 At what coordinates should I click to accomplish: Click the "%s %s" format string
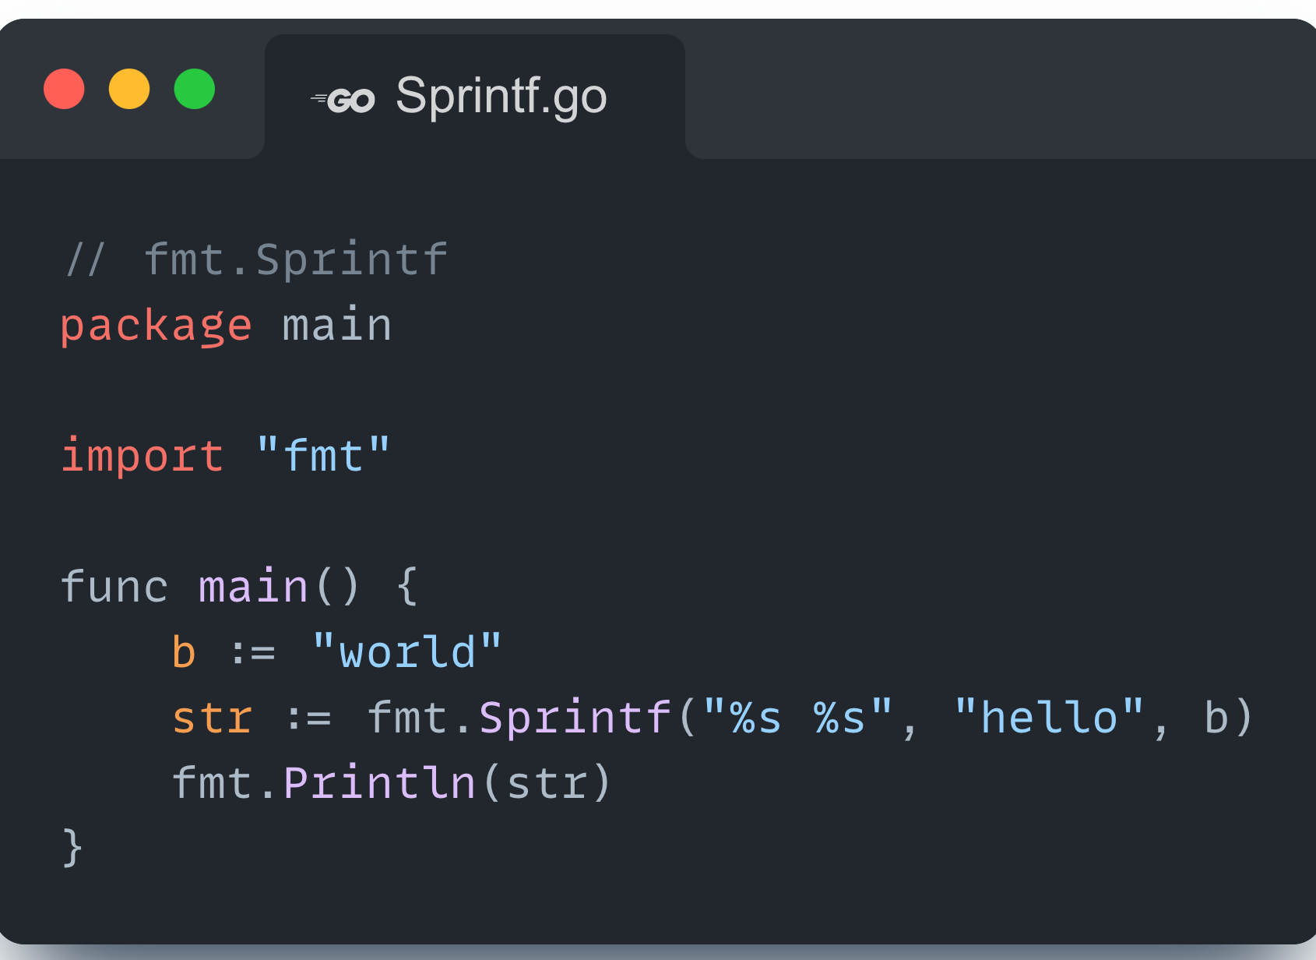point(797,718)
